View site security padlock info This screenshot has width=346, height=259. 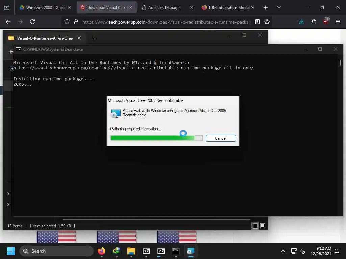76,22
